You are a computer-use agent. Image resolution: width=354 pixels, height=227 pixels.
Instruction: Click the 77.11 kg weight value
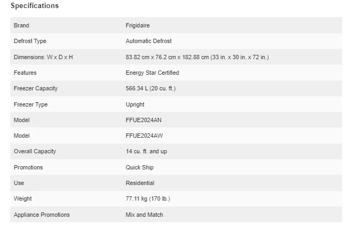[147, 199]
